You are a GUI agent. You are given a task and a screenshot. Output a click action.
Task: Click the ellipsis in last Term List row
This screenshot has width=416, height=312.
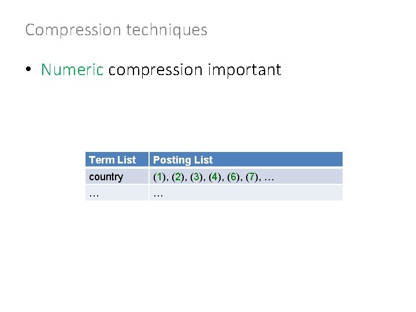point(94,196)
